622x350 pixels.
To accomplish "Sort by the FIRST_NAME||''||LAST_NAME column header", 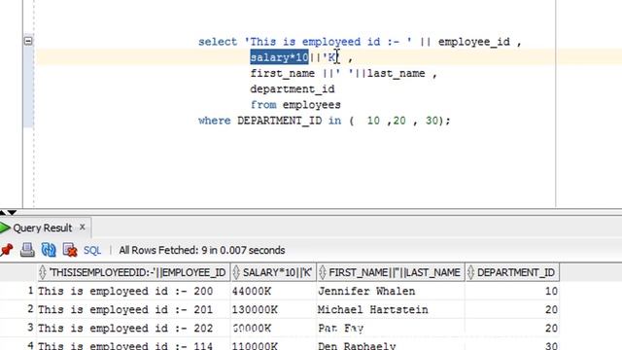I will coord(391,272).
